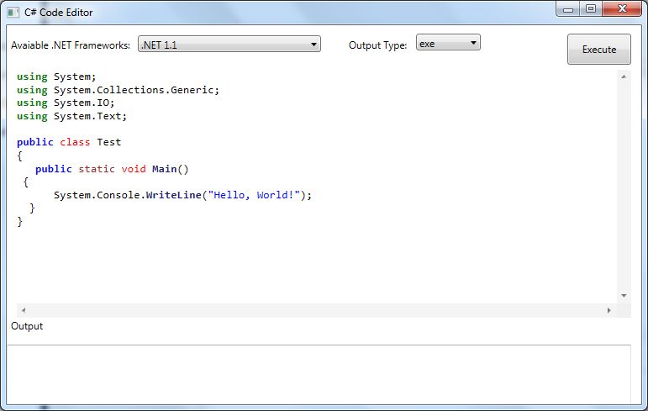Click the 'Output Type:' label

377,45
